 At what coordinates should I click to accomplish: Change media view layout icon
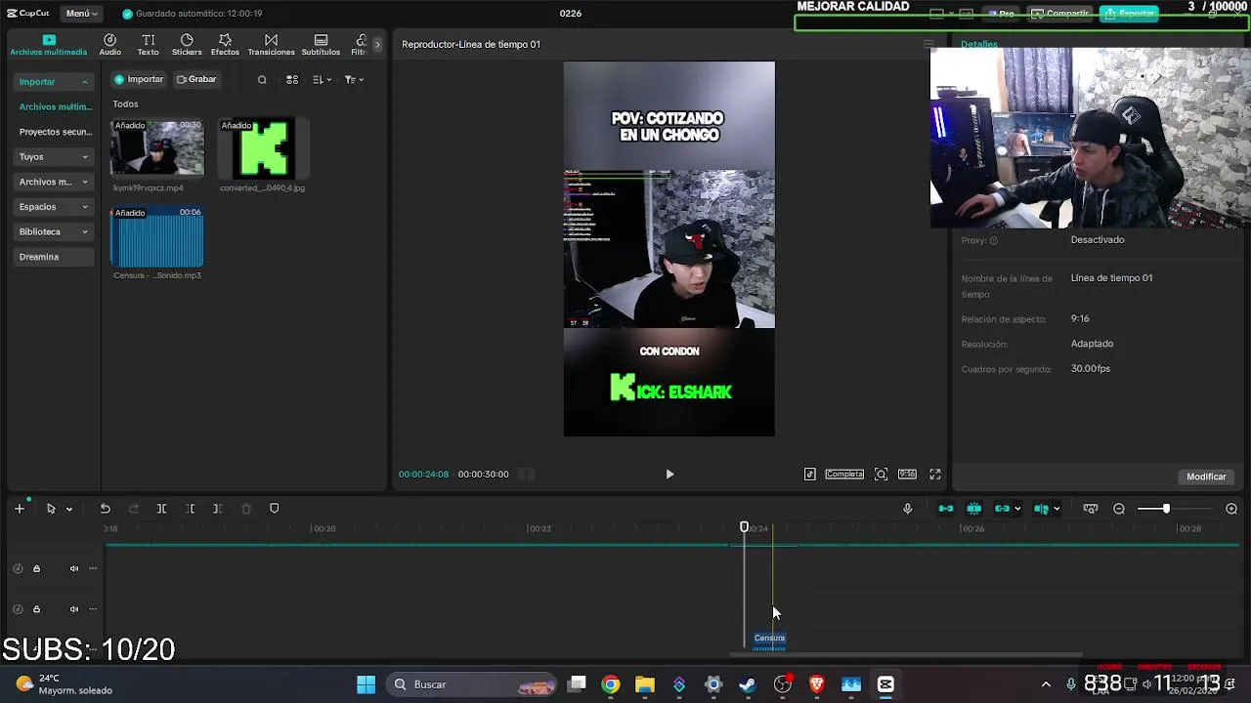coord(292,80)
